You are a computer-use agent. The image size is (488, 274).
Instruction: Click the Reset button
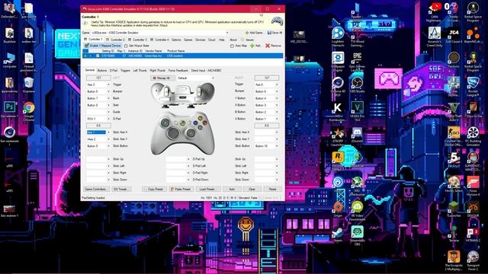[x=272, y=189]
